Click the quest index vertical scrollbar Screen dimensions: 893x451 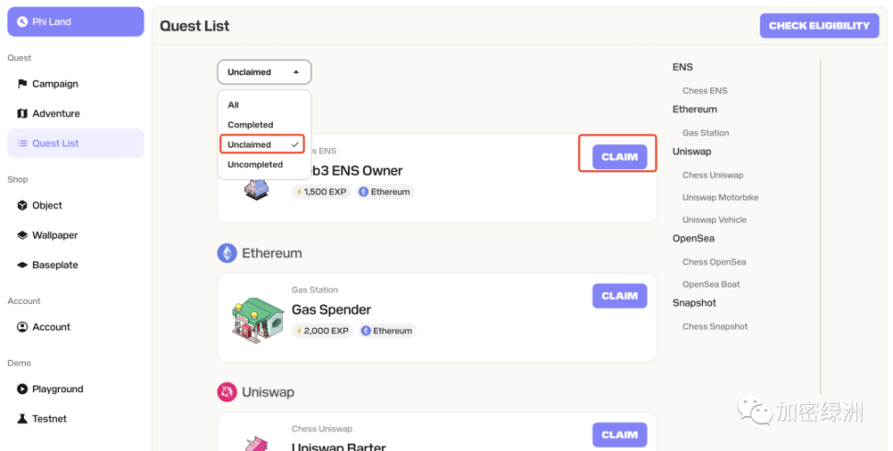[x=820, y=227]
